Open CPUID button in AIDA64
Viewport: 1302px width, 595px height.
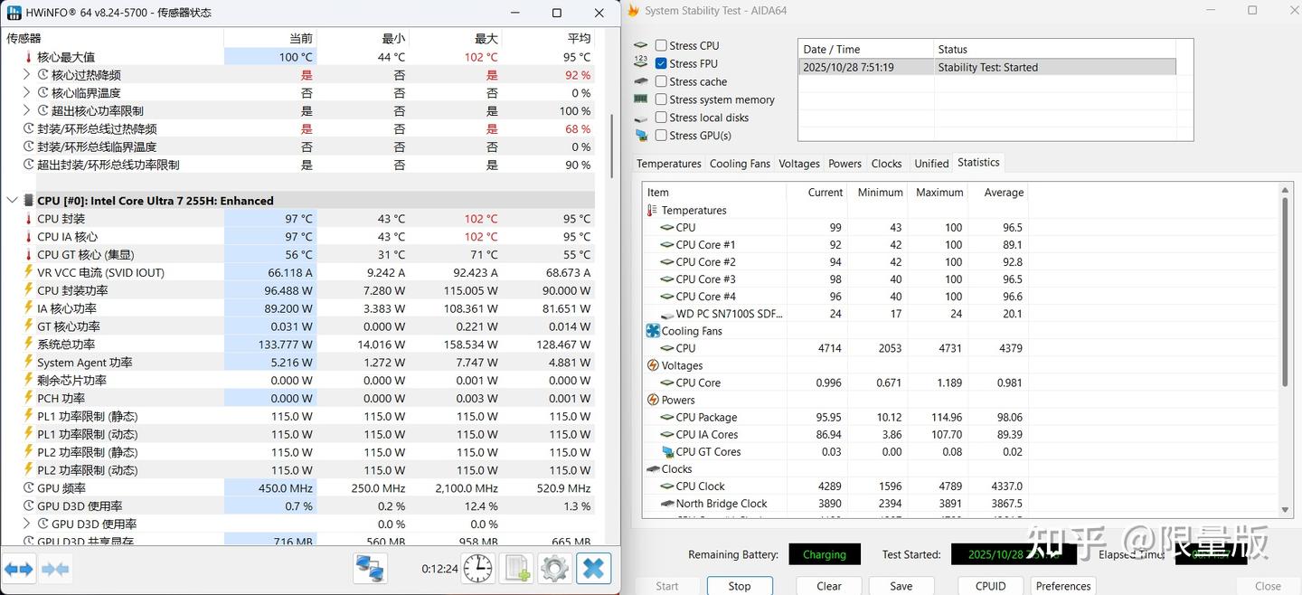point(991,586)
